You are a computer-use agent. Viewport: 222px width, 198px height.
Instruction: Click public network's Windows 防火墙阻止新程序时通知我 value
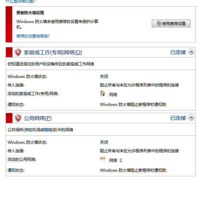(133, 170)
